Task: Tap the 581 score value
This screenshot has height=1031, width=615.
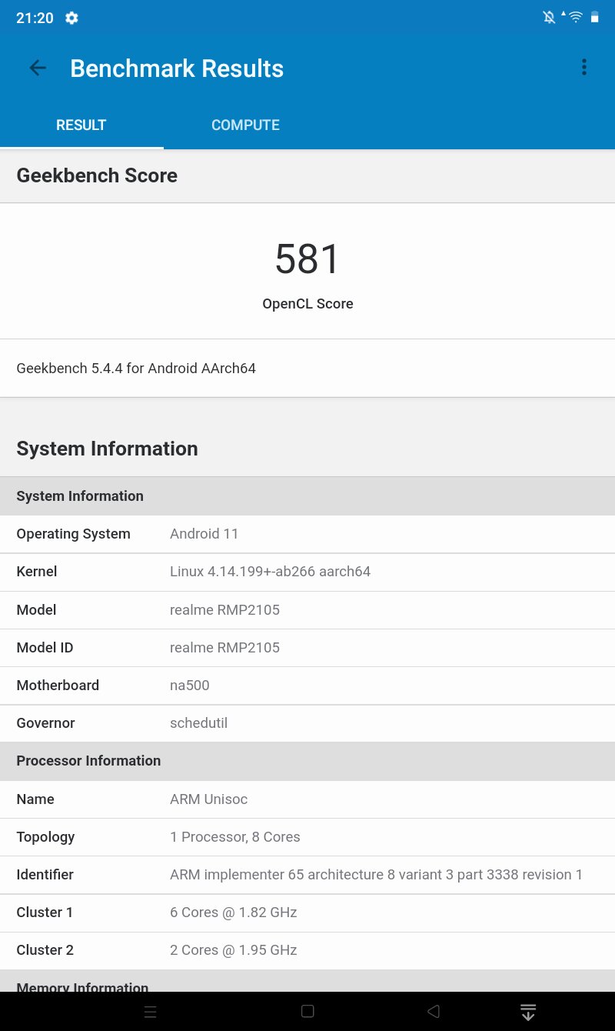Action: pyautogui.click(x=307, y=259)
